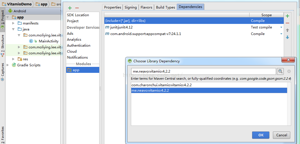The image size is (300, 144).
Task: Collapse the first com.moliying.lee package
Action: pyautogui.click(x=19, y=35)
